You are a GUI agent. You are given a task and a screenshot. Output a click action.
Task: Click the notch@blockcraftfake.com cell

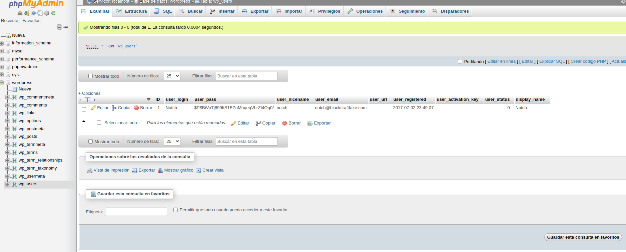(341, 108)
